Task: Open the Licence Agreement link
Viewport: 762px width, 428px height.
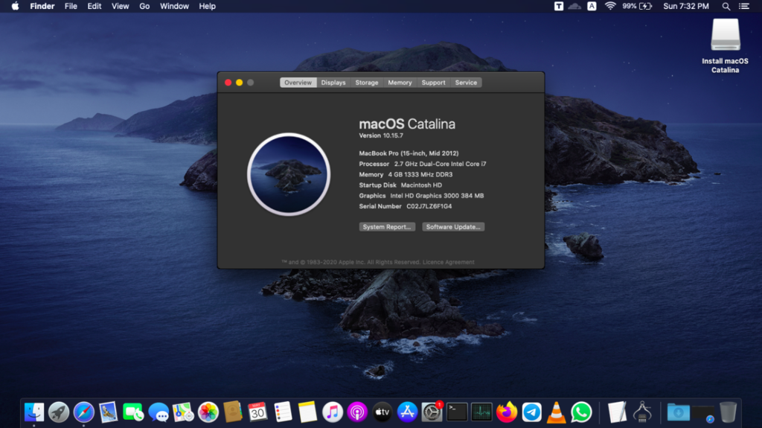Action: click(449, 263)
